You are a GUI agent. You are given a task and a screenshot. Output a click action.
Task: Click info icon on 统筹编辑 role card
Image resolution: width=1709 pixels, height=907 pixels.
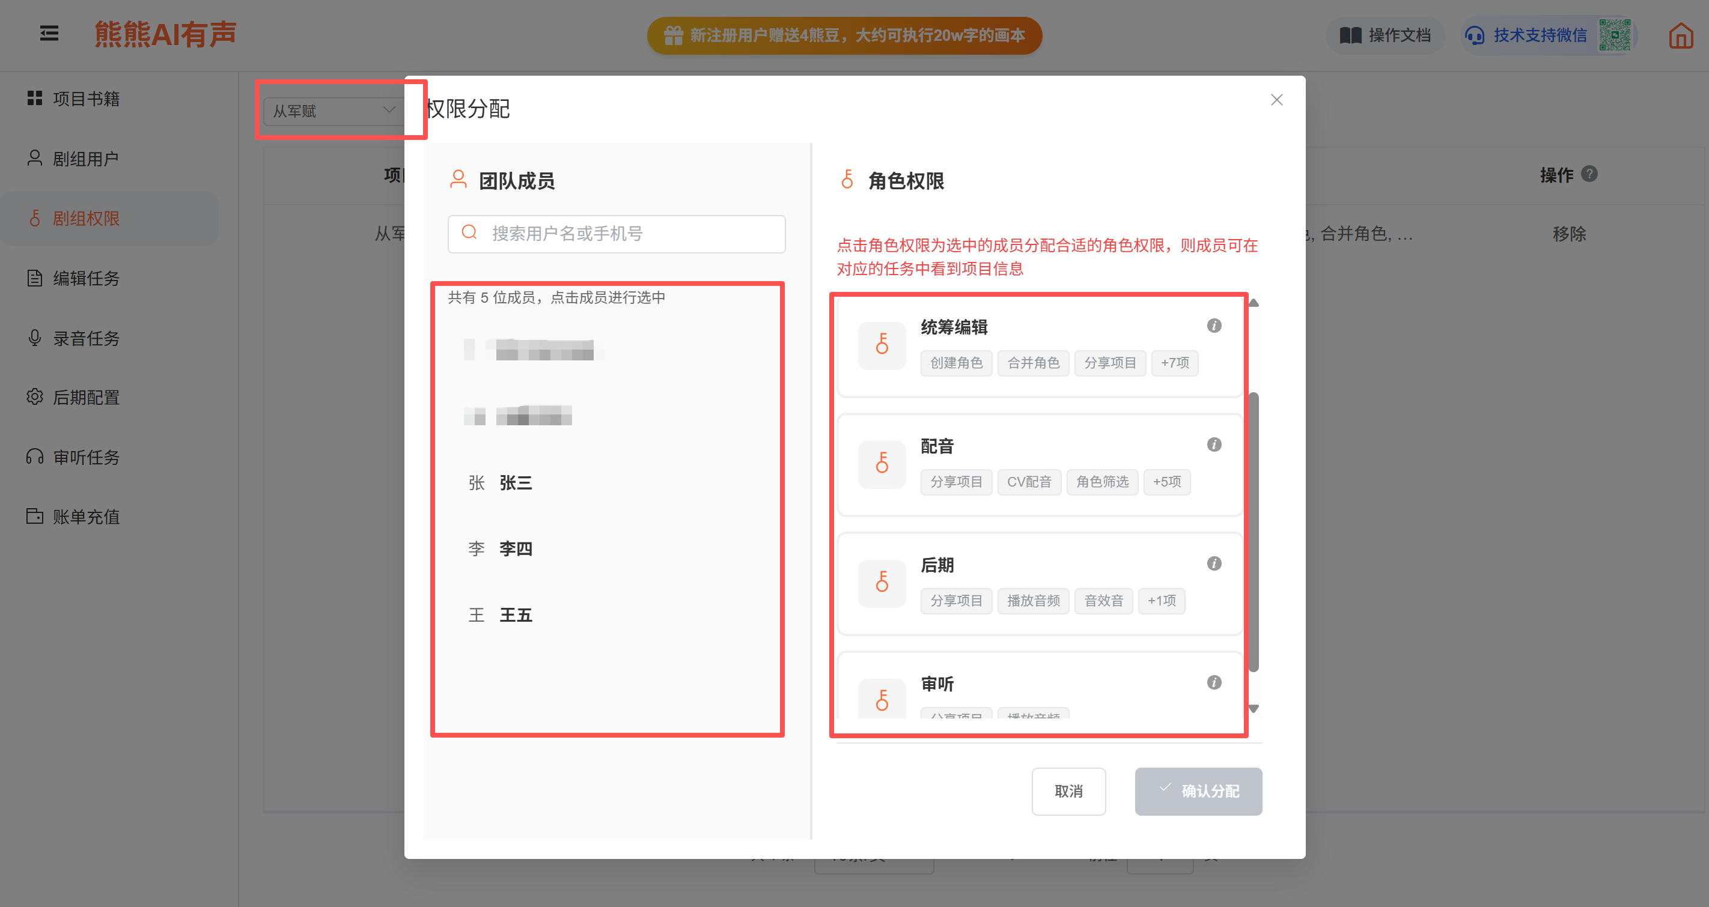(x=1213, y=326)
